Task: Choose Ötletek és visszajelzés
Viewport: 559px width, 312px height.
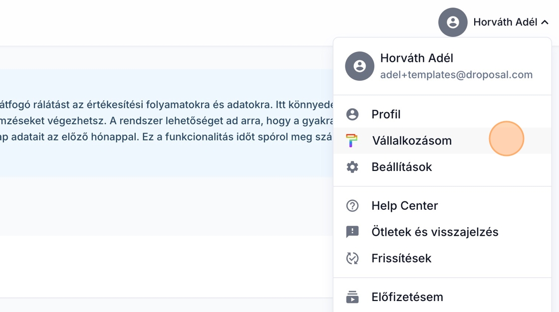Action: (x=435, y=232)
